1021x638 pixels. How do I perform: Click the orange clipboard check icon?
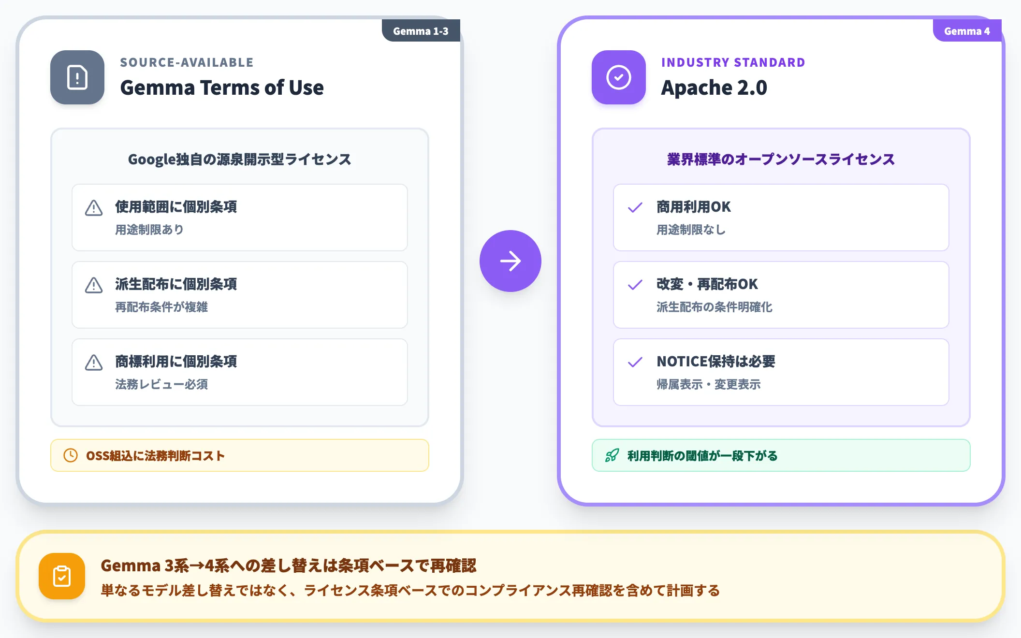point(62,576)
